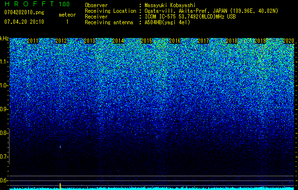Click the timestamp 07.04.20 20:10
This screenshot has height=190, width=298.
[24, 22]
